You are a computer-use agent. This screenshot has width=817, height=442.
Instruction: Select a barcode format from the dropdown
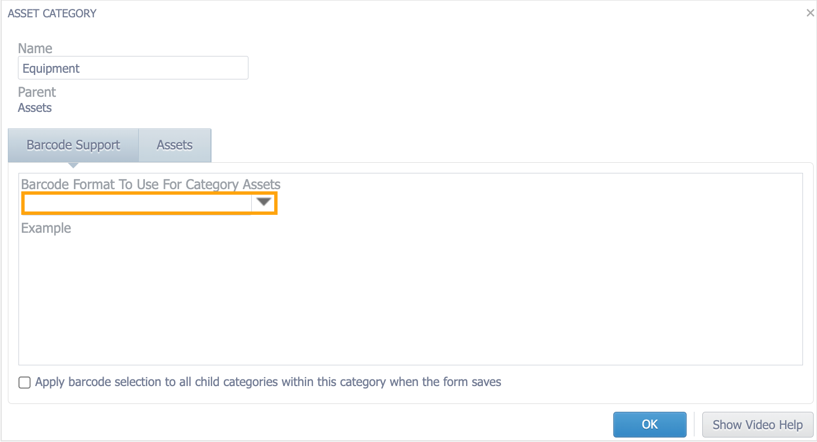click(263, 203)
